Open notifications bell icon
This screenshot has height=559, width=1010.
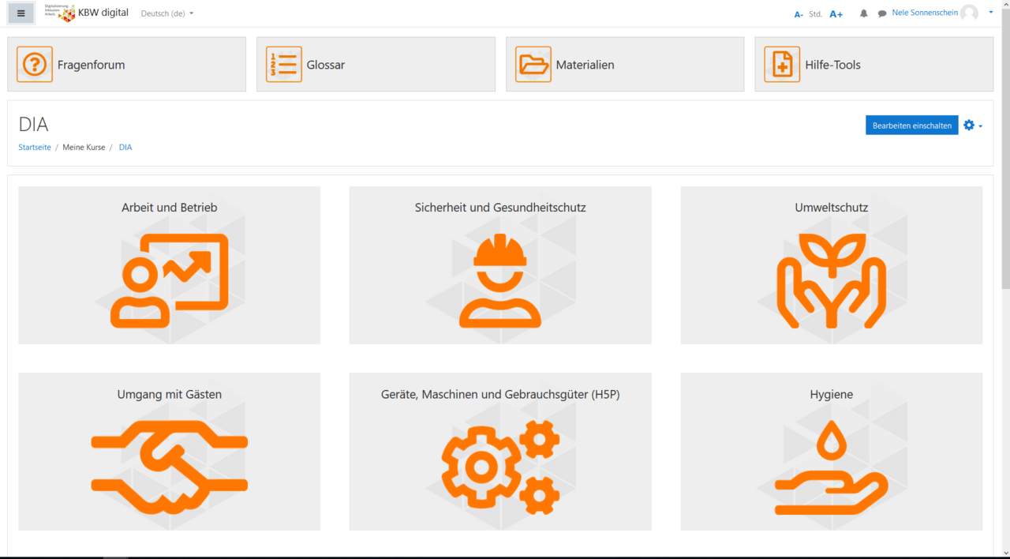tap(863, 13)
